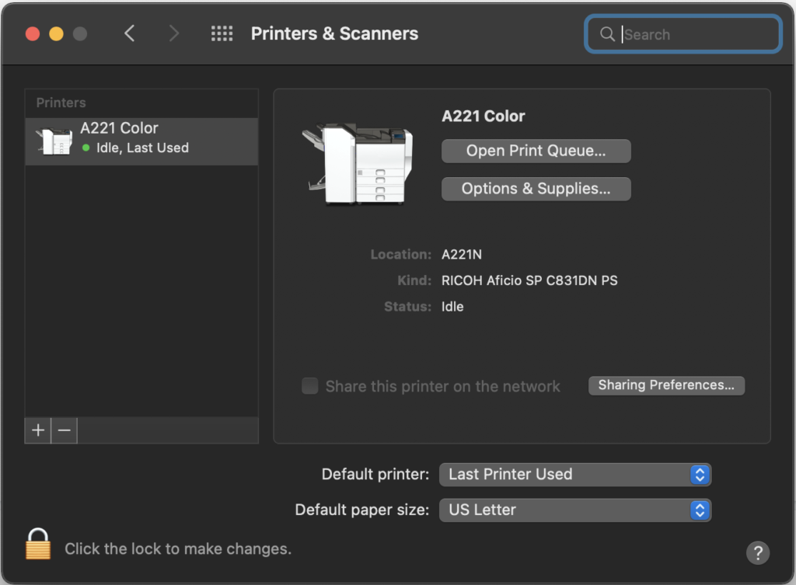Open Sharing Preferences
The height and width of the screenshot is (585, 796).
(666, 385)
